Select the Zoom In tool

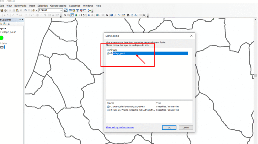click(x=65, y=15)
